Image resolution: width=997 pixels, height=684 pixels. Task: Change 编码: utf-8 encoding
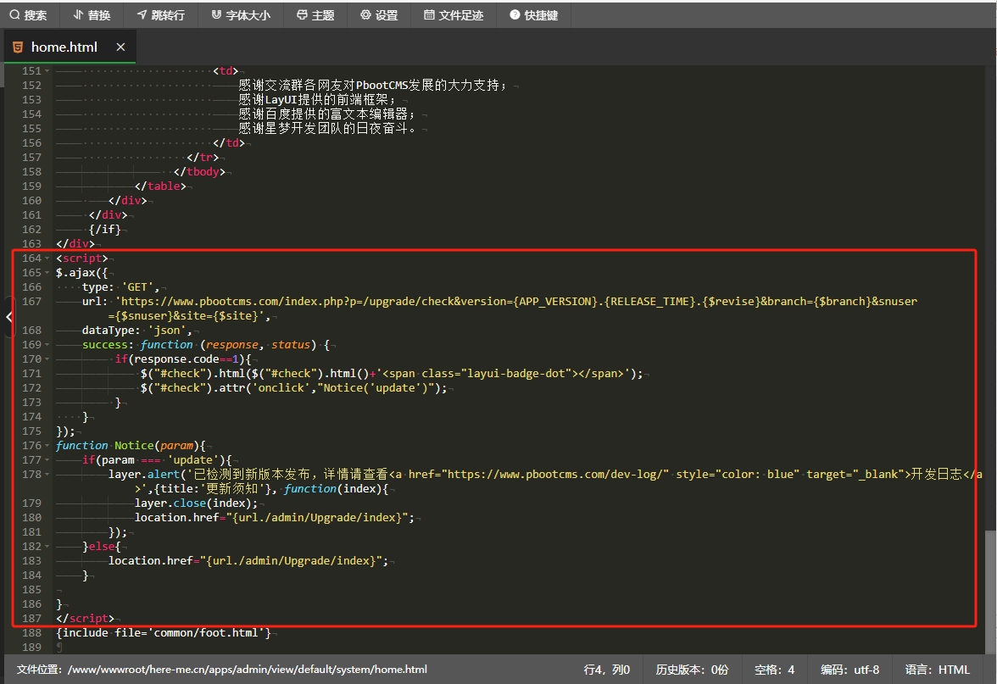point(850,670)
